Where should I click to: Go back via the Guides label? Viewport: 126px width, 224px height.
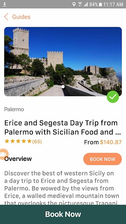[21, 17]
